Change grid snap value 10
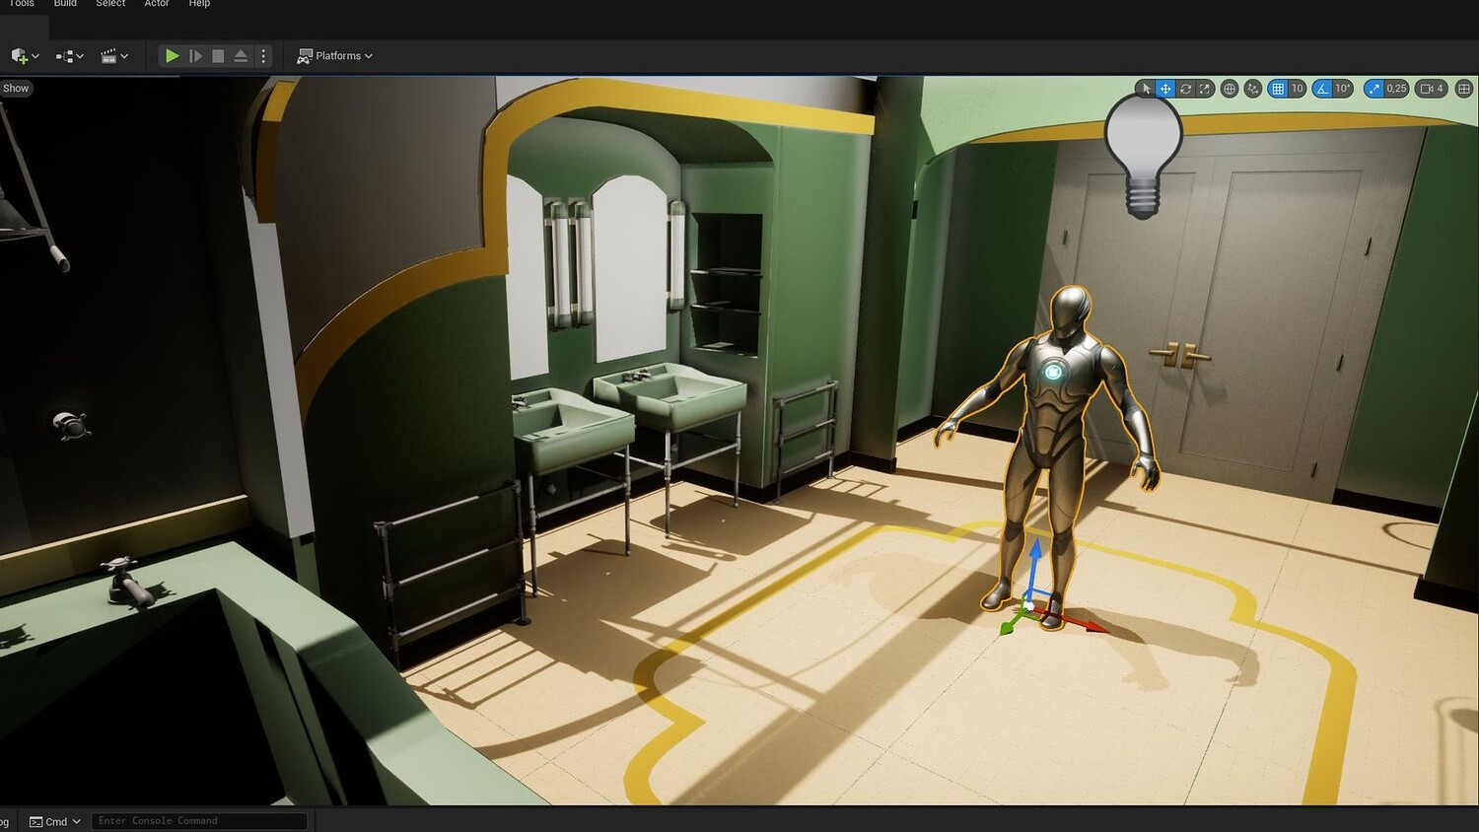Viewport: 1479px width, 832px height. (1298, 89)
